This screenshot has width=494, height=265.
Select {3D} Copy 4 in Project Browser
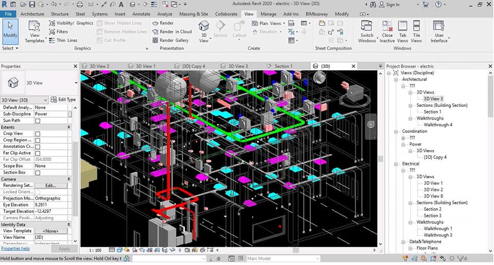(435, 157)
